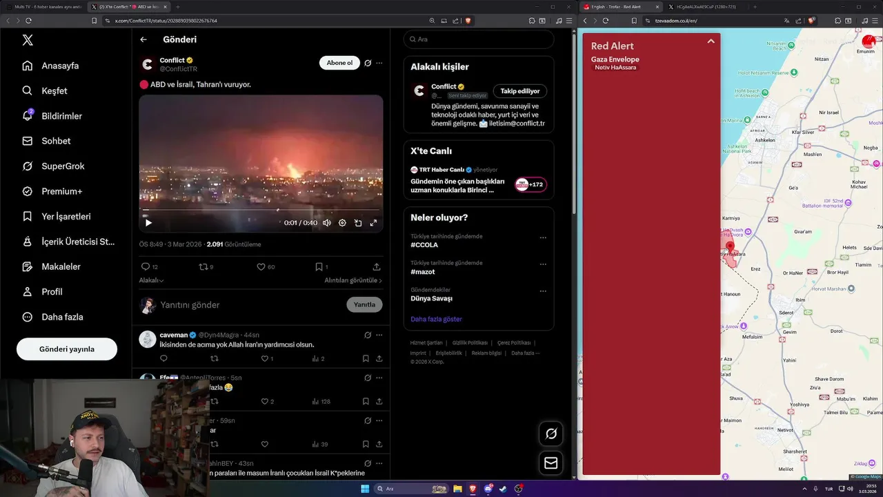The image size is (883, 497).
Task: Open three-dot menu on caveman's reply
Action: [379, 335]
